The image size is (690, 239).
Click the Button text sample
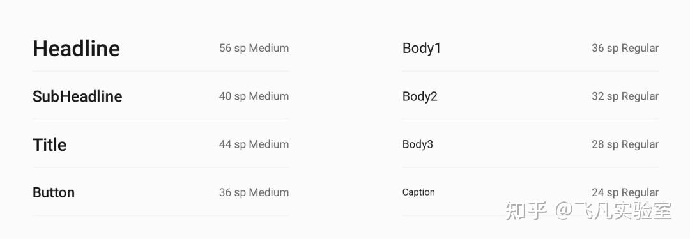pos(54,192)
